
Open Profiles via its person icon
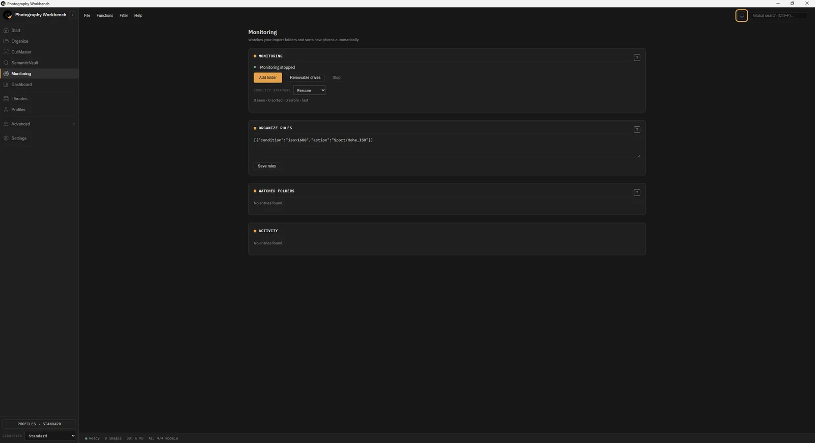(6, 109)
